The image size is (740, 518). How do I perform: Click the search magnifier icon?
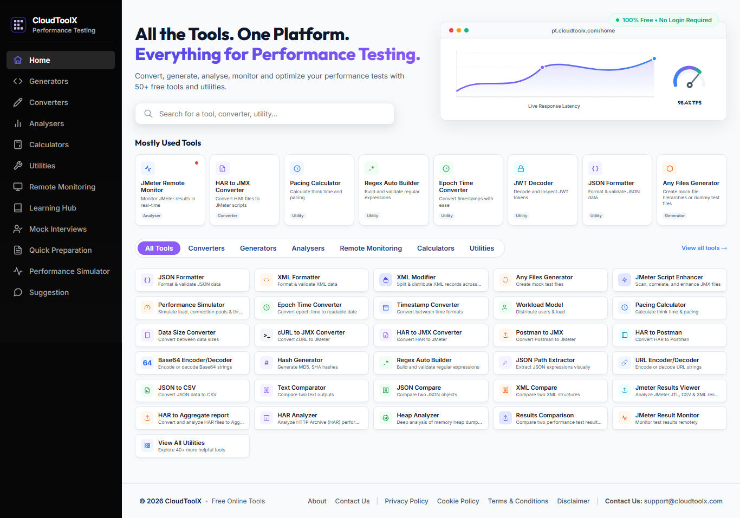pos(148,114)
